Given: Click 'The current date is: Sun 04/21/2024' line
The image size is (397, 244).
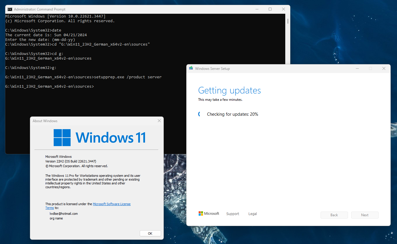Looking at the screenshot, I should [x=46, y=35].
